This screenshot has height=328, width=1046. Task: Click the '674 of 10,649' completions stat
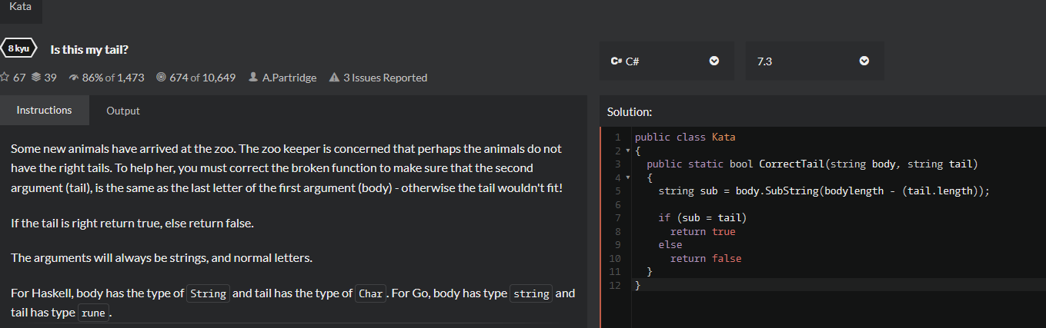coord(202,78)
